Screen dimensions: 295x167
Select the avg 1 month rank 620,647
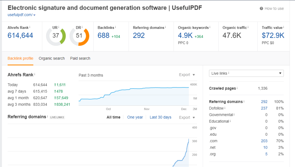pos(40,98)
